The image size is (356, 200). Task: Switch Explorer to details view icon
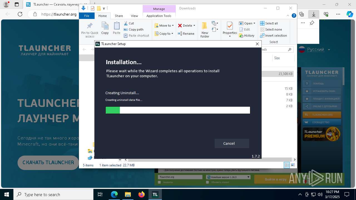coord(287,165)
